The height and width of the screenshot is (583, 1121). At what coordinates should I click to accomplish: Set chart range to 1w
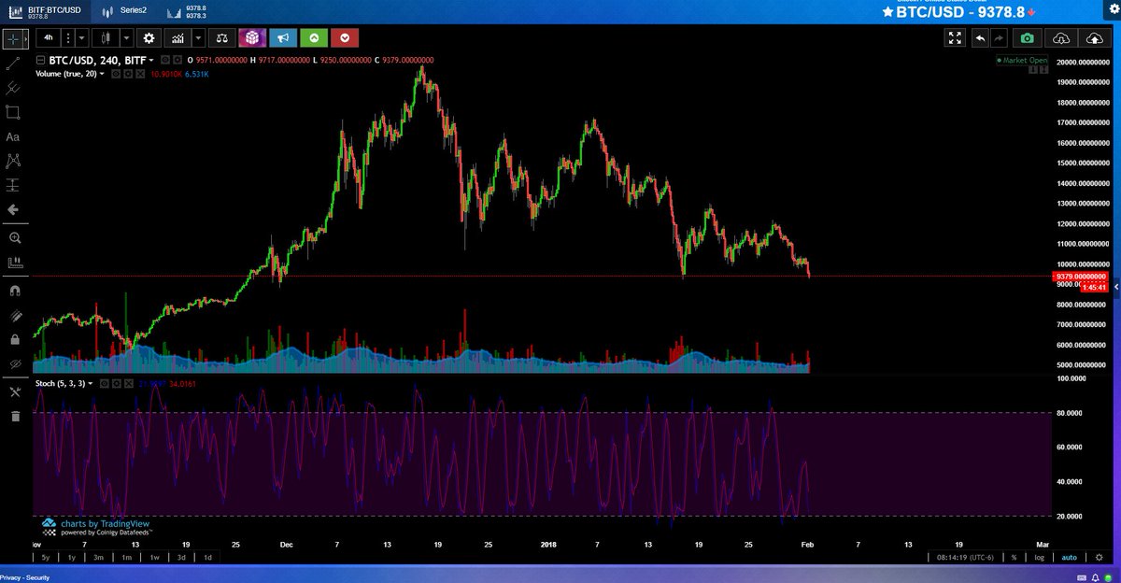click(154, 557)
